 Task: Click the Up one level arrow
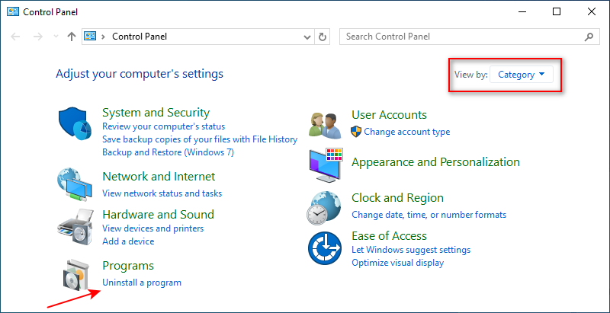pos(71,37)
